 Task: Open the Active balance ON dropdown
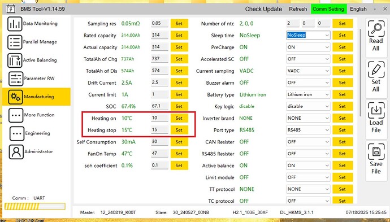click(x=308, y=166)
